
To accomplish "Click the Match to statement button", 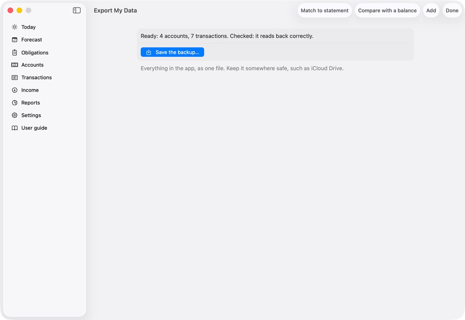I will tap(324, 10).
